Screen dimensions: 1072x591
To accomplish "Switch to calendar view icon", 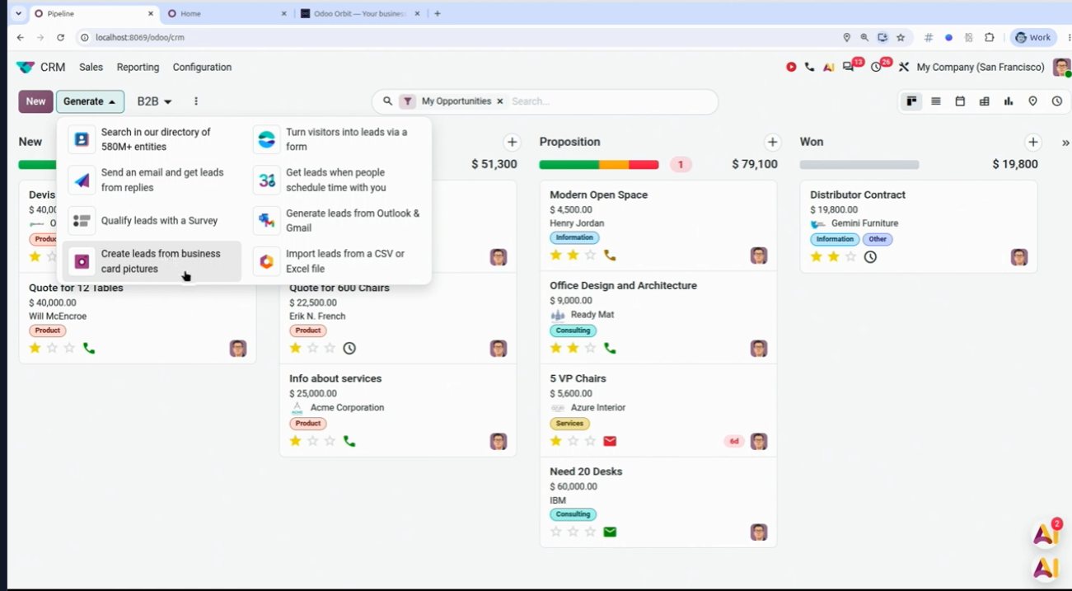I will 960,101.
